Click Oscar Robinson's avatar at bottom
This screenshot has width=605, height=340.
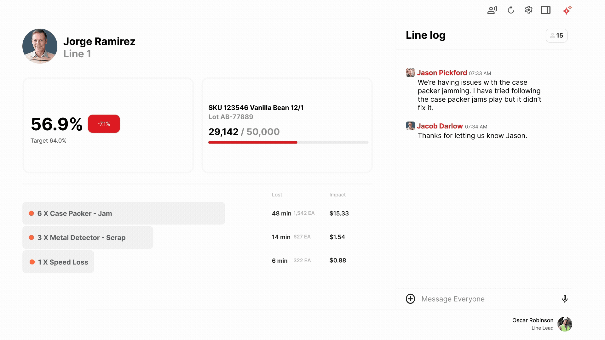tap(564, 324)
